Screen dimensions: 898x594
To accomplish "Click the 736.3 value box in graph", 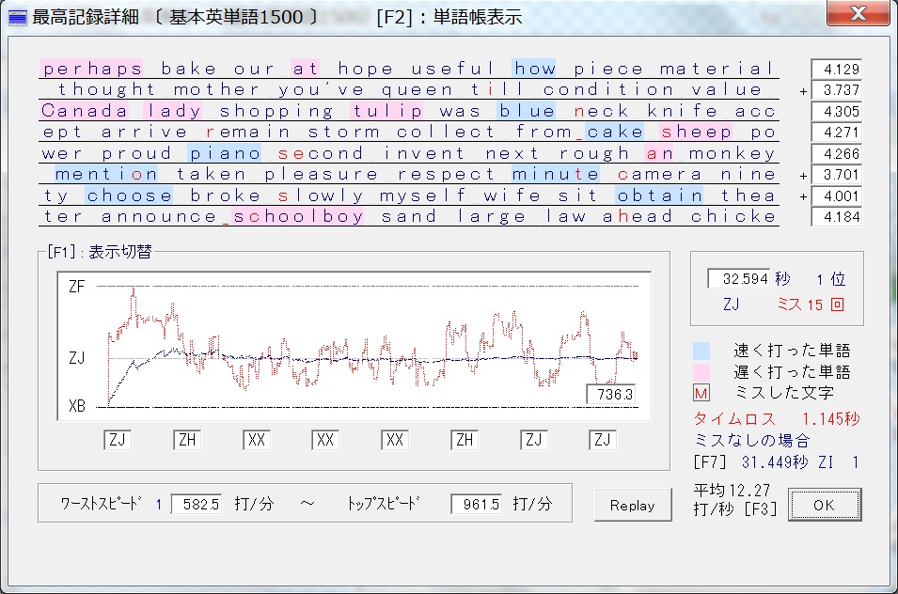I will point(610,394).
